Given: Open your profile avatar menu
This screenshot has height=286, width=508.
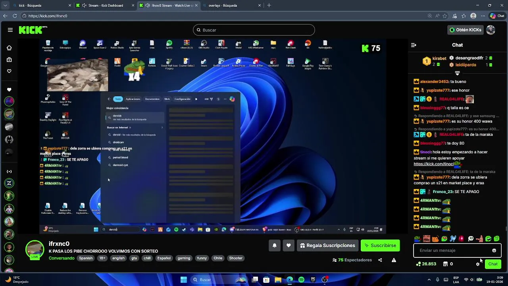Looking at the screenshot, I should (x=491, y=30).
